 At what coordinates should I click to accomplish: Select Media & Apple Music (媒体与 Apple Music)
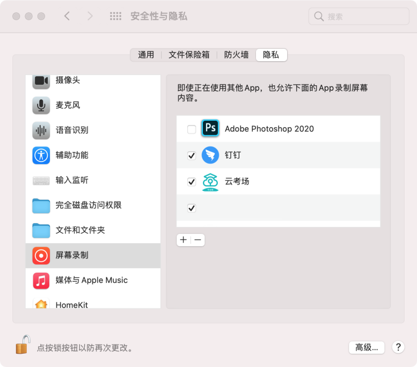click(91, 280)
